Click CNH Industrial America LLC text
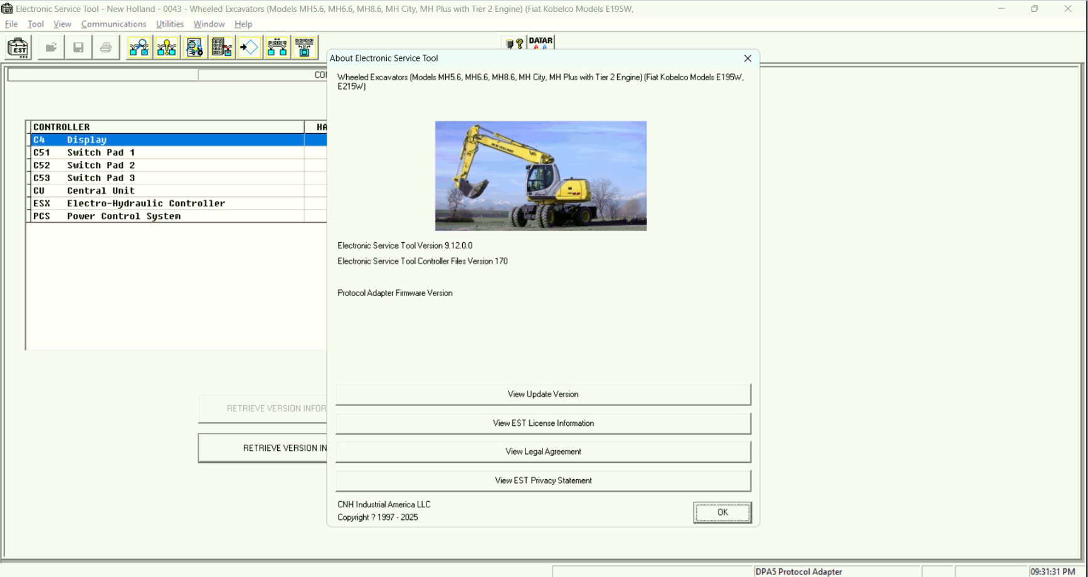The width and height of the screenshot is (1088, 577). click(x=384, y=504)
